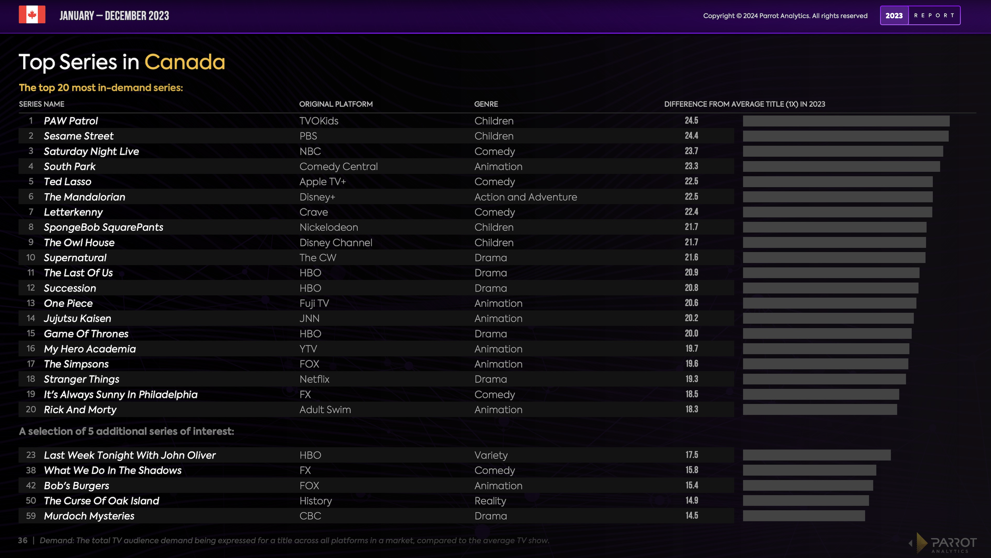This screenshot has width=991, height=558.
Task: Click the DIFFERENCE FROM AVERAGE TITLE header
Action: coord(744,104)
